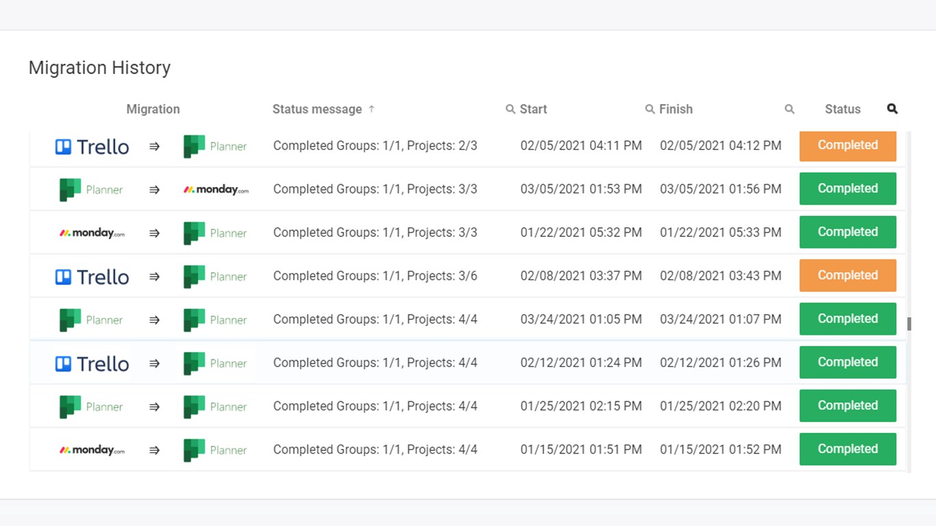Click the Migration column header
The height and width of the screenshot is (526, 936).
[153, 110]
